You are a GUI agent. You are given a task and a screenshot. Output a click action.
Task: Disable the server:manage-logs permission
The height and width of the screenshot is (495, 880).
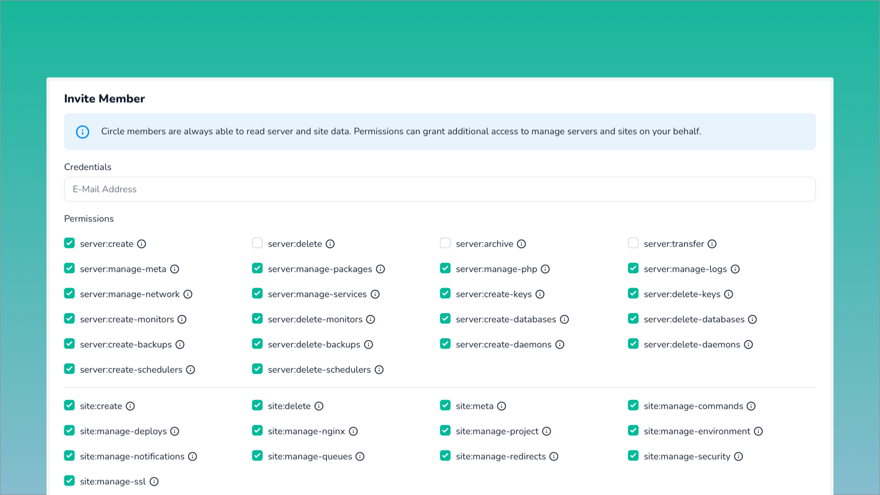point(633,268)
